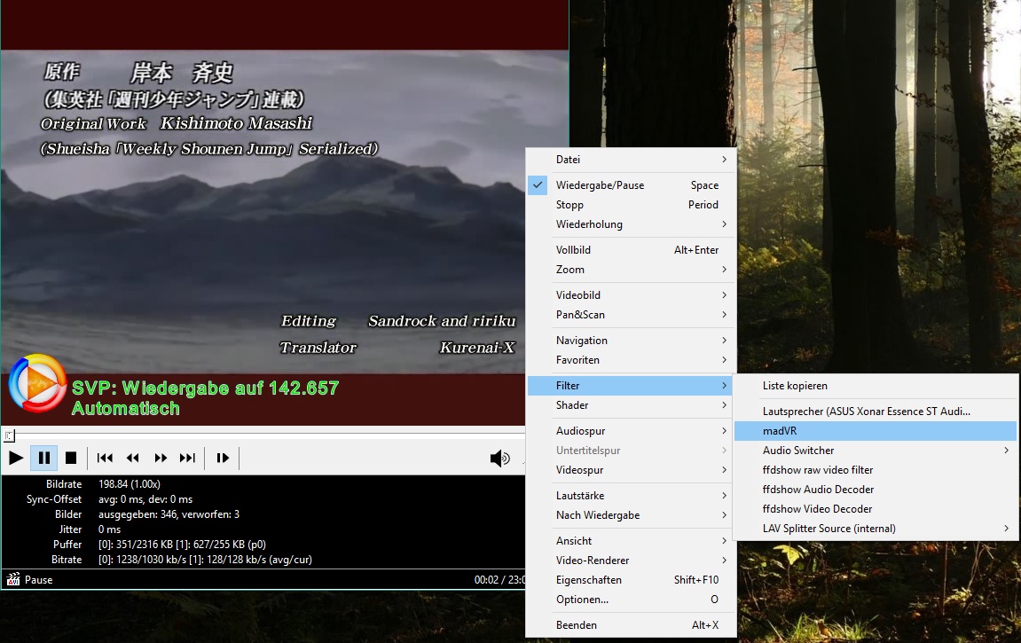Click the frame-step icon
Viewport: 1021px width, 643px height.
223,458
